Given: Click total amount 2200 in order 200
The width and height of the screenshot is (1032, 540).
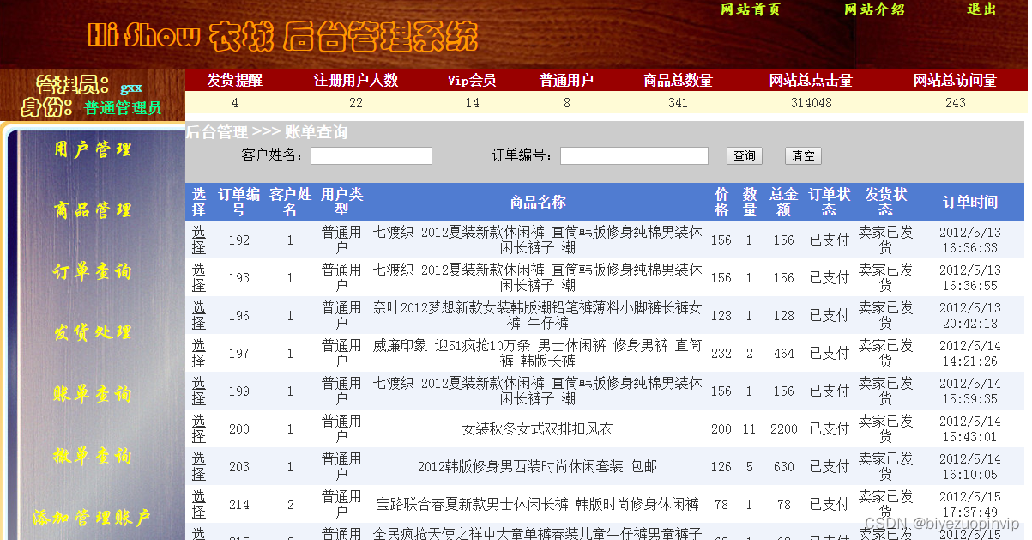Looking at the screenshot, I should (784, 428).
